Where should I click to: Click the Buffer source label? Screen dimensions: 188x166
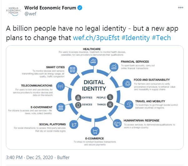click(x=63, y=157)
